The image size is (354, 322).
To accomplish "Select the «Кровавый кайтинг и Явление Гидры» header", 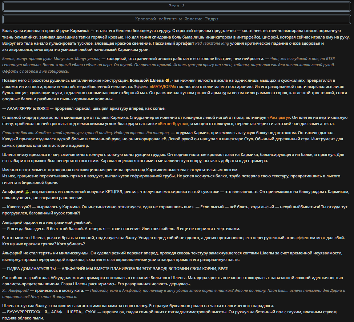I will (177, 19).
